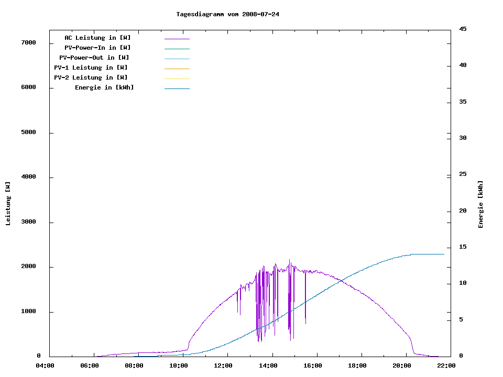Click the 18:00 time axis label

tap(357, 366)
